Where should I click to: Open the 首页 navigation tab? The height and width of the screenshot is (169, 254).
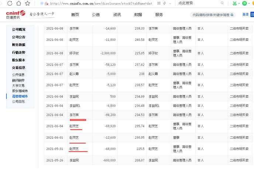75,15
